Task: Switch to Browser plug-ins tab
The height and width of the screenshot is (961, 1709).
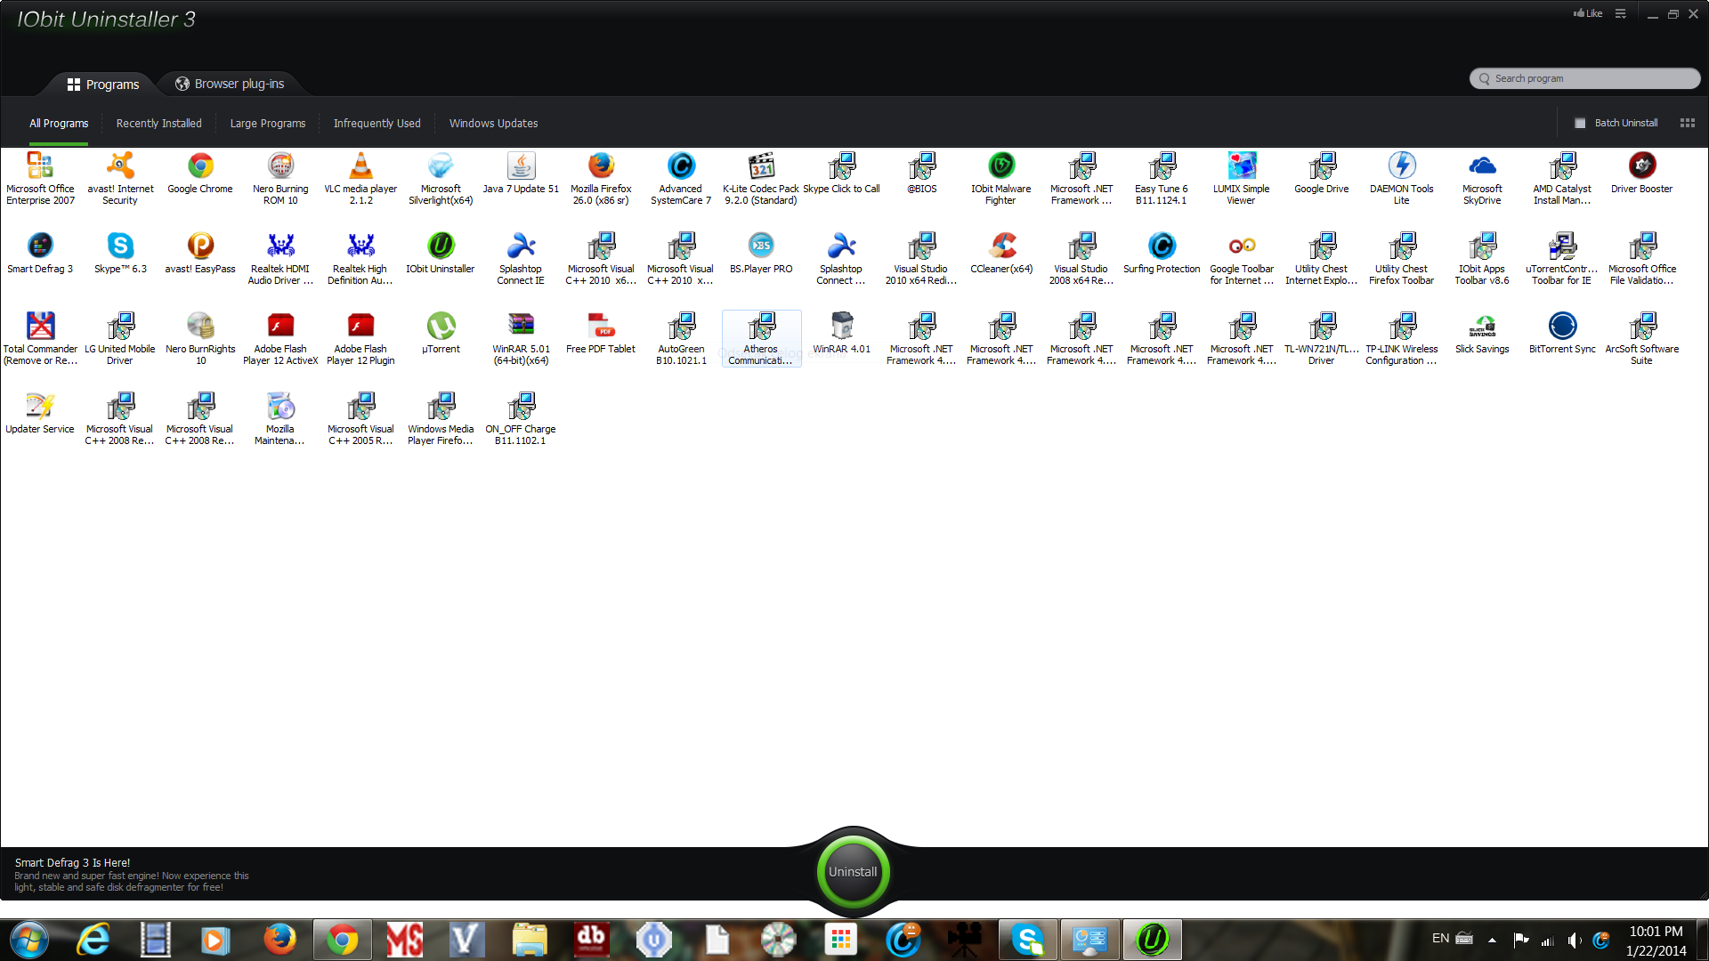Action: [230, 84]
